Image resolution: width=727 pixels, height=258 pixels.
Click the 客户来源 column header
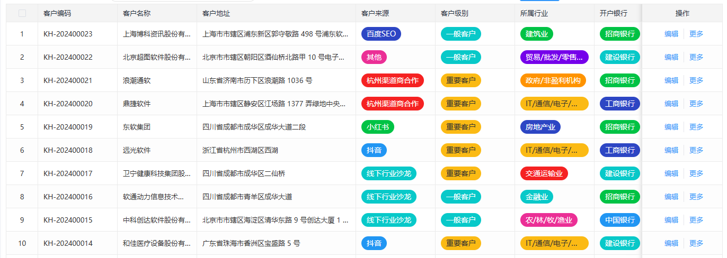point(375,13)
